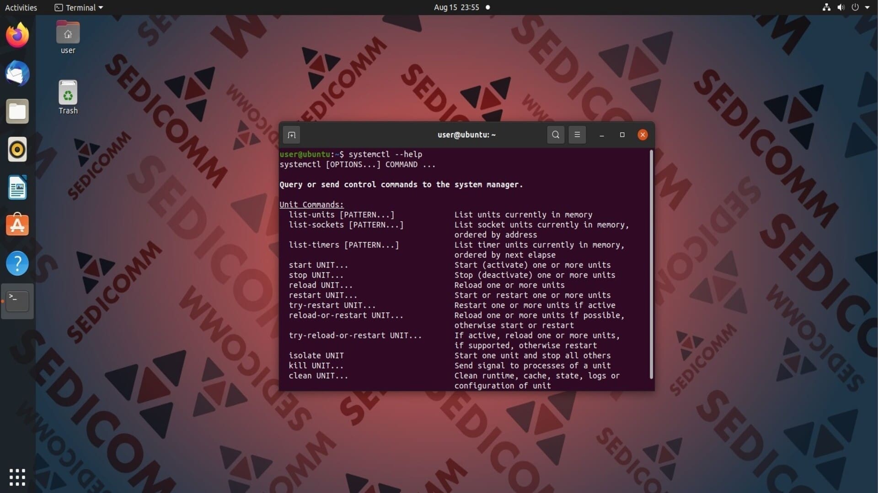The height and width of the screenshot is (493, 878).
Task: Launch Thunderbird mail from the dock
Action: [17, 73]
